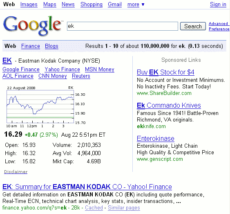Open the Cached version link
The image size is (230, 214).
point(94,208)
